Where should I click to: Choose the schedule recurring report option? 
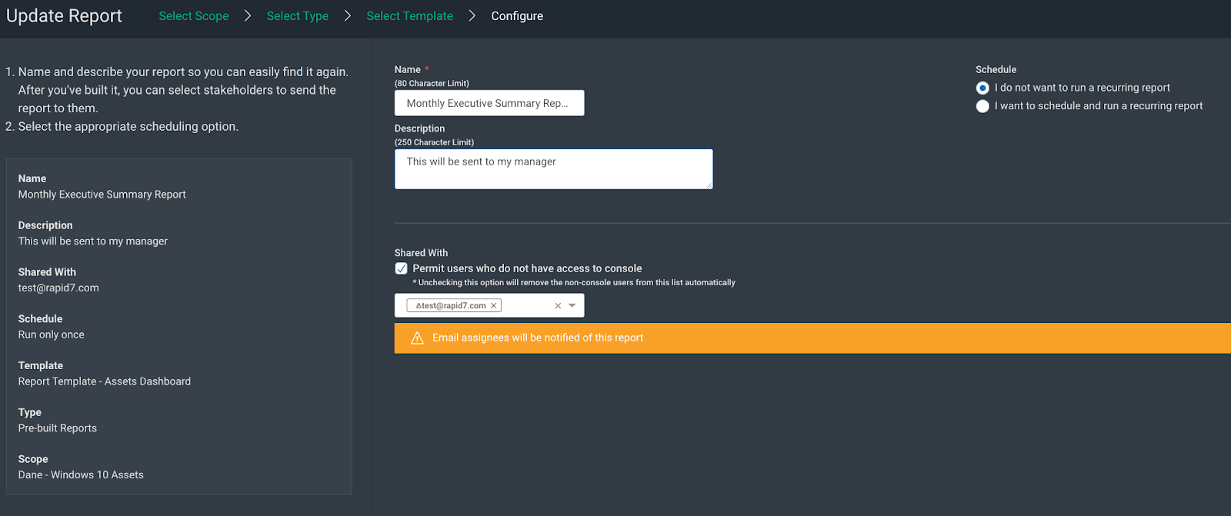tap(982, 106)
